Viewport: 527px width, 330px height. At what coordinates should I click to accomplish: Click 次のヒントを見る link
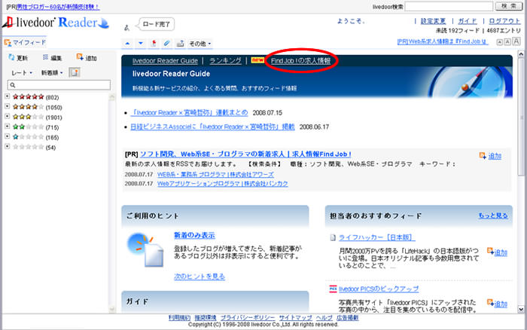coord(200,277)
